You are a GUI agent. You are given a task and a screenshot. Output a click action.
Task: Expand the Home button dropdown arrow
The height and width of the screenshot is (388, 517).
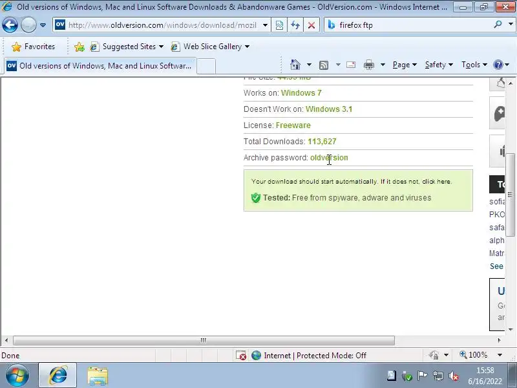pyautogui.click(x=309, y=65)
